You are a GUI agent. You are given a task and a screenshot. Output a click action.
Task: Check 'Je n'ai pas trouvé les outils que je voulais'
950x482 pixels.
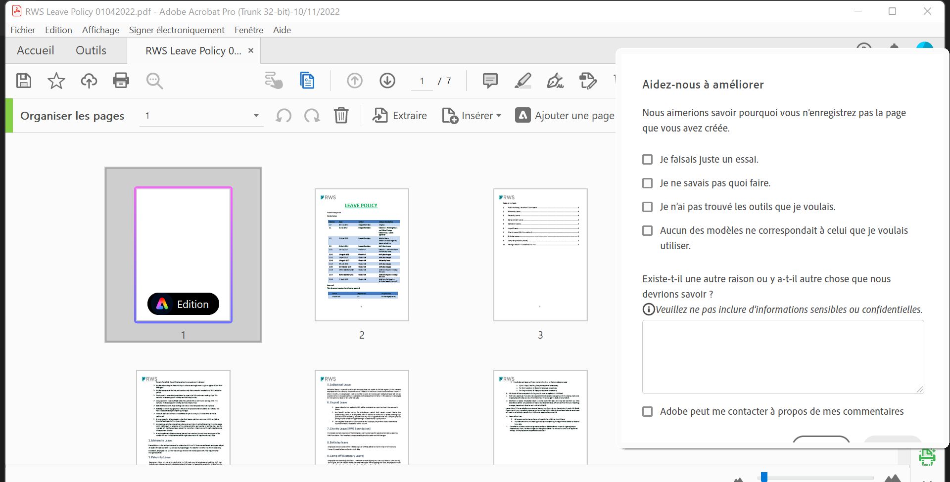(647, 207)
